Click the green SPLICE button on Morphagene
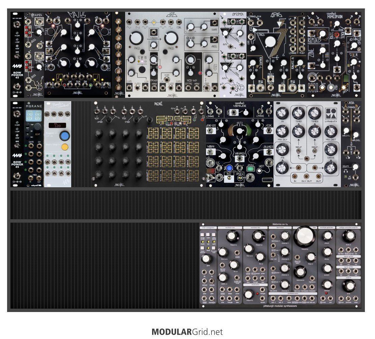This screenshot has height=339, width=375. click(251, 169)
